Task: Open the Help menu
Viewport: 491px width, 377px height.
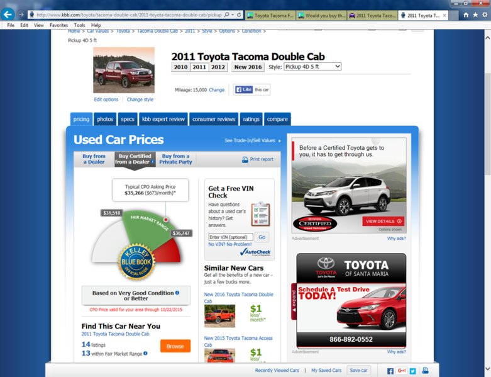Action: pos(96,25)
